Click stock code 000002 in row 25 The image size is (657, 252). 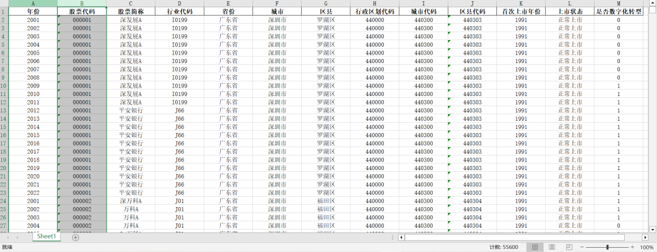pos(82,209)
